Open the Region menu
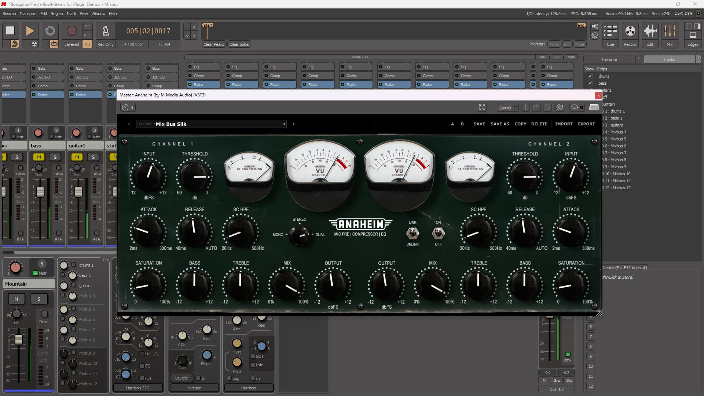 click(x=56, y=14)
